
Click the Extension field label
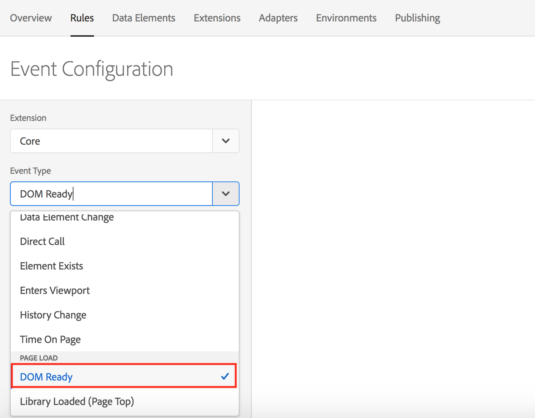point(28,118)
